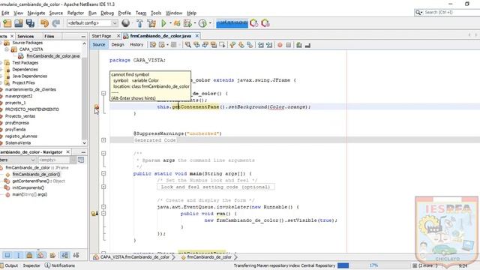Switch to the Start Page tab
Viewport: 480px width, 270px height.
102,36
